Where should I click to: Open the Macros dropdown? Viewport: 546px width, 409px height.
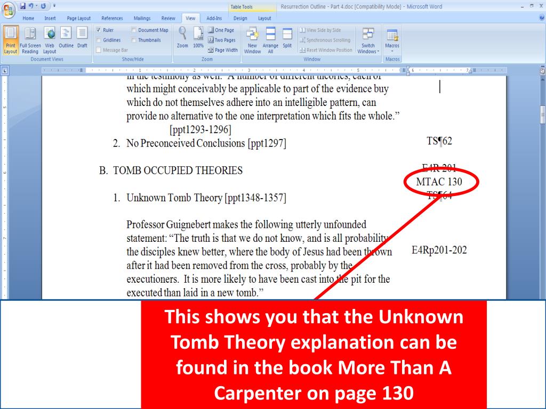pyautogui.click(x=392, y=40)
